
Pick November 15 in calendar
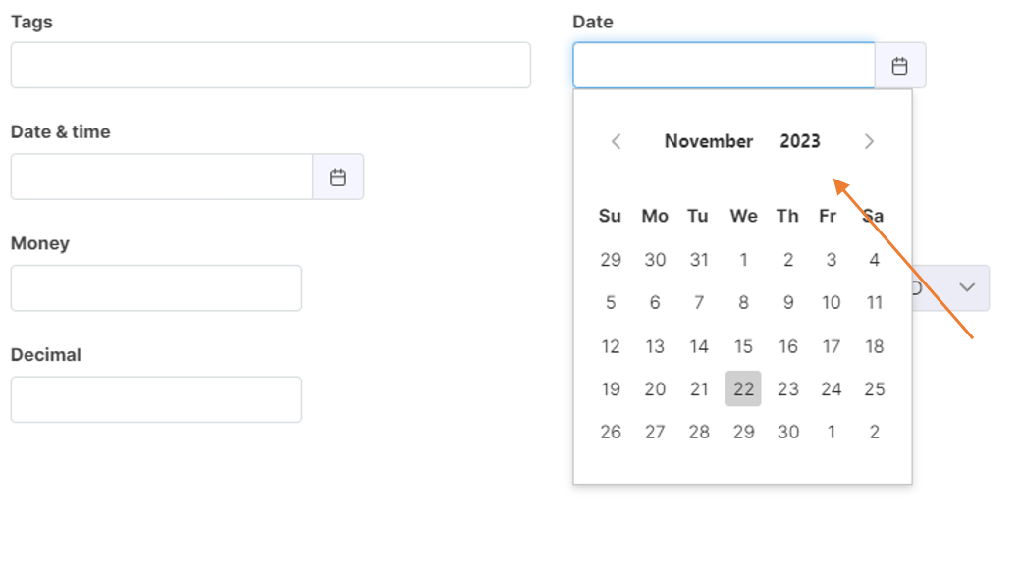(743, 346)
